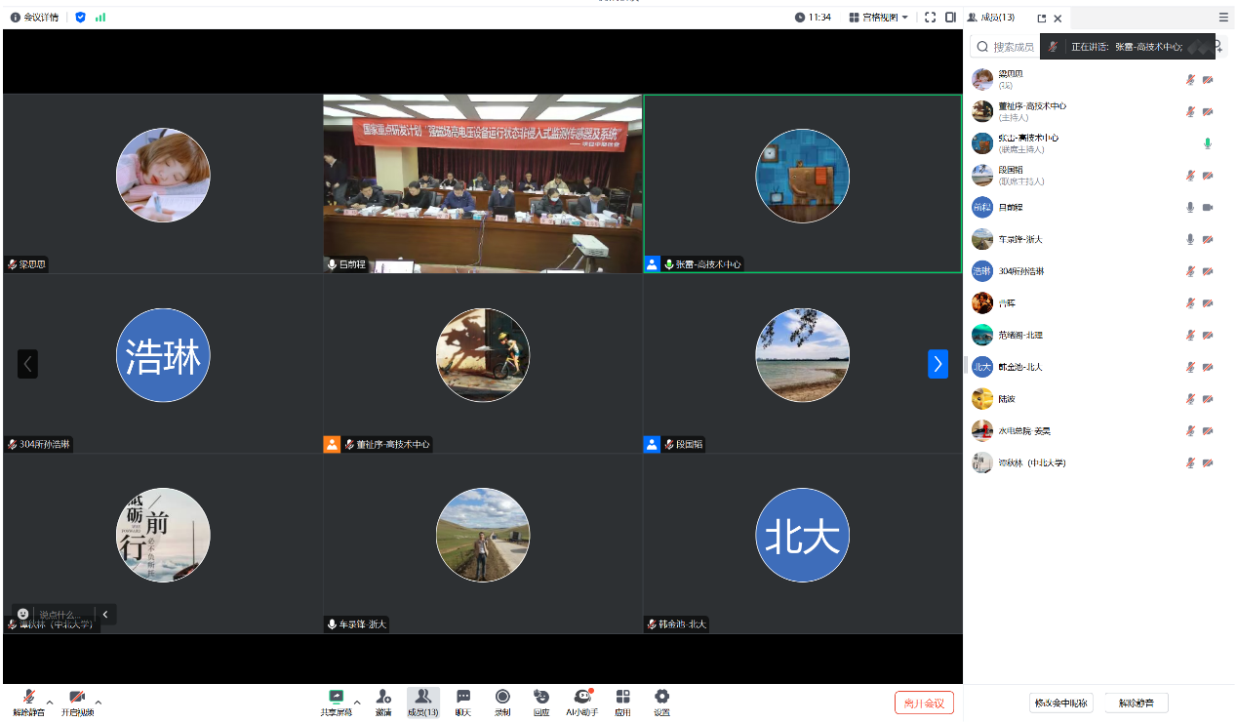
Task: Toggle 开启视频 camera button
Action: pyautogui.click(x=77, y=701)
